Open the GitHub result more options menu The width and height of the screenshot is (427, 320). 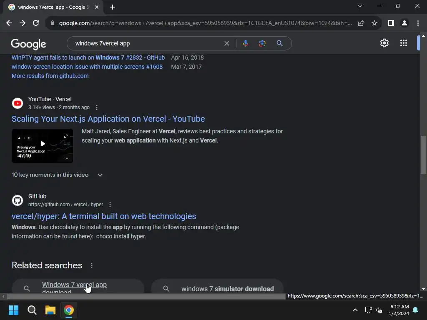tap(110, 205)
